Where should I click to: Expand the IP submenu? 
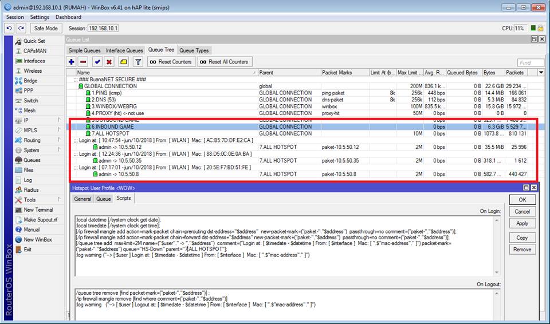pos(38,120)
